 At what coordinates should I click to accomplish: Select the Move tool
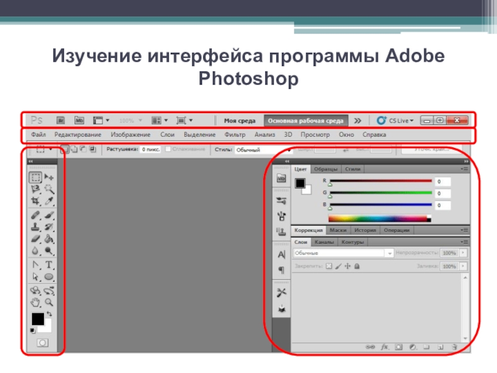click(x=49, y=177)
